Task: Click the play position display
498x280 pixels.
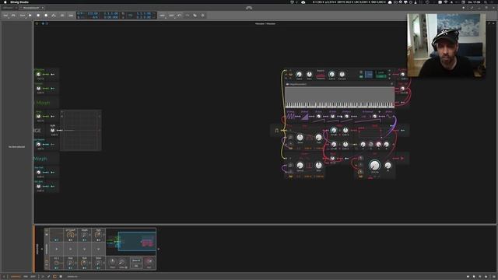Action: click(x=111, y=14)
